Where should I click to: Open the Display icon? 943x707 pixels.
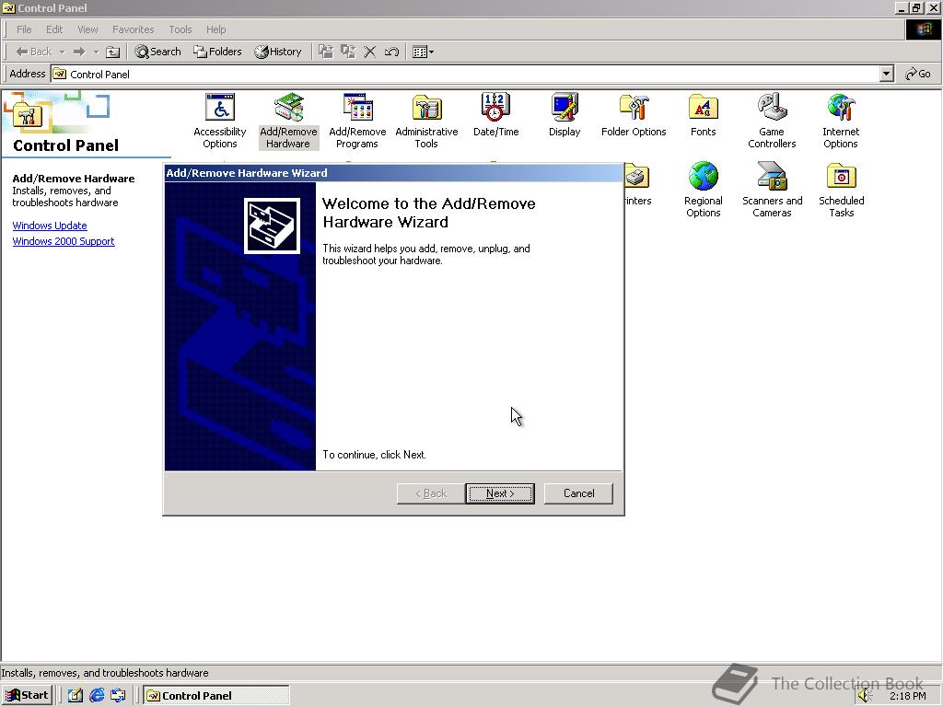[x=565, y=115]
